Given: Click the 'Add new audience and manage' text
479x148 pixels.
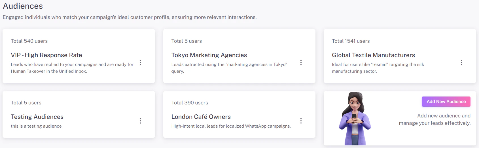Looking at the screenshot, I should (435, 119).
